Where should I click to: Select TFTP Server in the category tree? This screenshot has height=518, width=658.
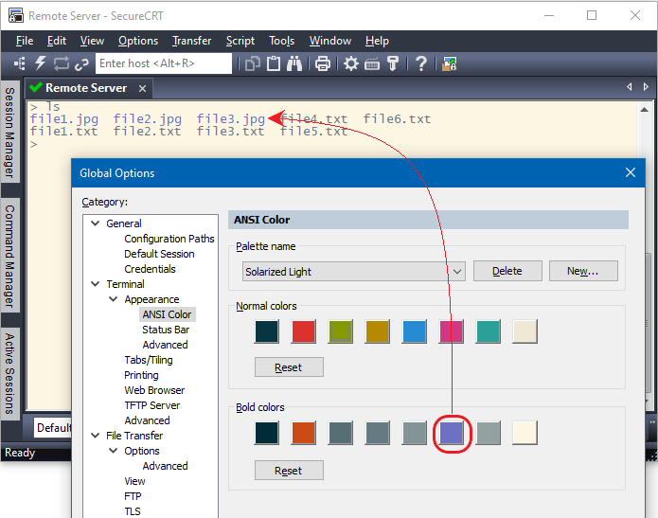tap(151, 405)
